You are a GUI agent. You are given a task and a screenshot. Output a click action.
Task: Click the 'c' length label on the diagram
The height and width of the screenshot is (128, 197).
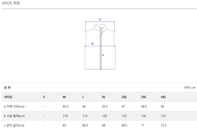[x=103, y=55]
